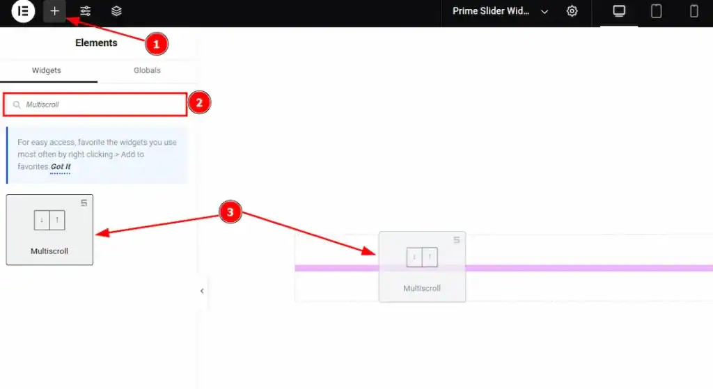The width and height of the screenshot is (713, 389).
Task: Collapse the Elements side panel
Action: [x=202, y=291]
